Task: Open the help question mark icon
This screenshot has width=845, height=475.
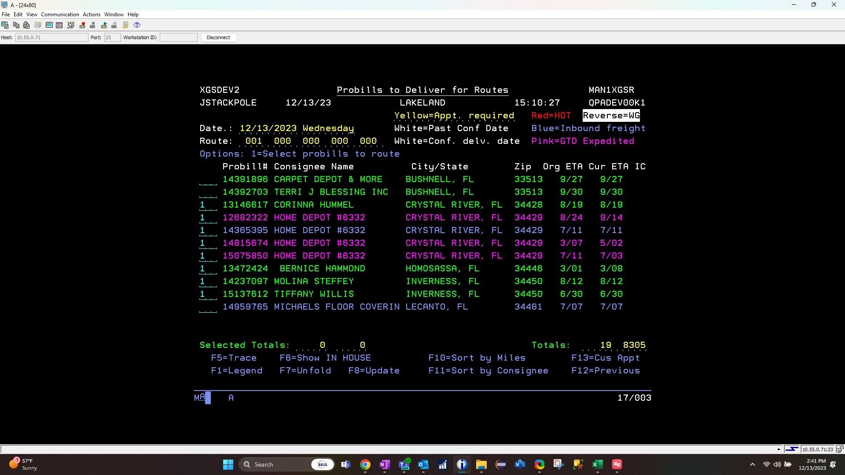Action: (137, 25)
